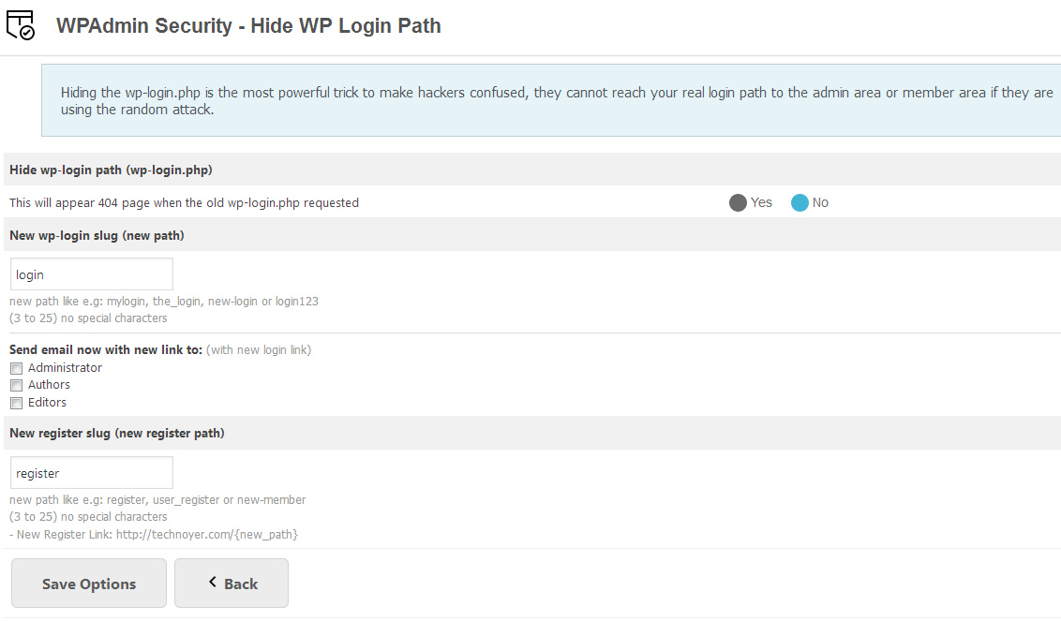Viewport: 1061px width, 621px height.
Task: Click the 'New wp-login slug (new path)' heading
Action: coord(97,235)
